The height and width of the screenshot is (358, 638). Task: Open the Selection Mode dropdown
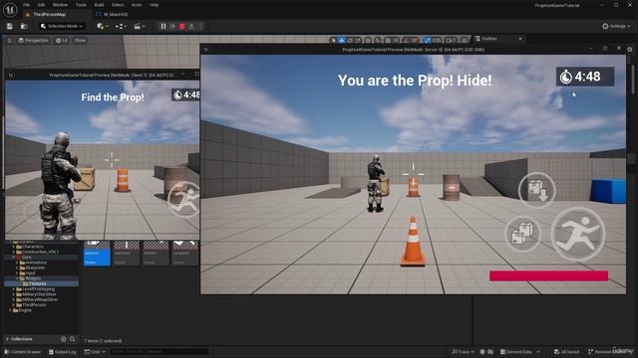(x=62, y=26)
